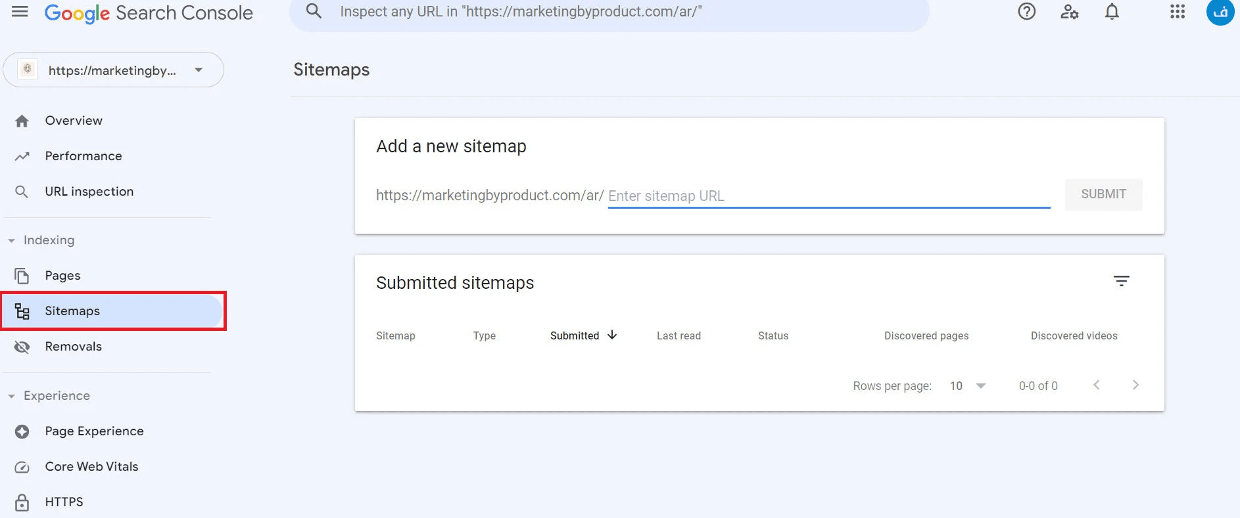Click the Enter sitemap URL field
Image resolution: width=1240 pixels, height=518 pixels.
pyautogui.click(x=828, y=196)
